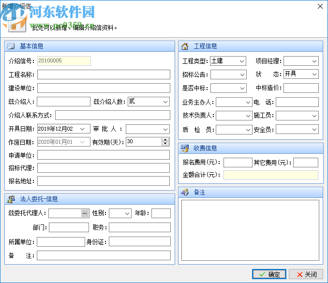Click the 职务 input field
Image resolution: width=328 pixels, height=283 pixels.
click(x=140, y=227)
